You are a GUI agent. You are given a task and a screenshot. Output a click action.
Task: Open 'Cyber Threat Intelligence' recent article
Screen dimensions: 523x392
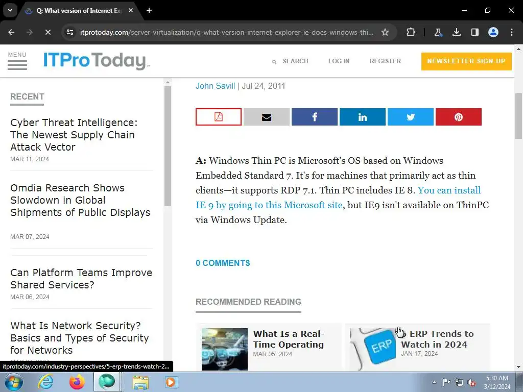74,135
